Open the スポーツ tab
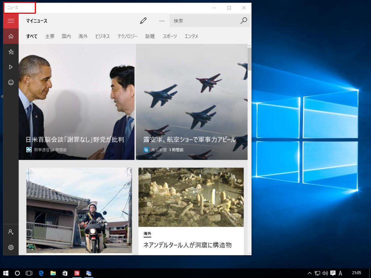The height and width of the screenshot is (278, 371). (x=170, y=36)
